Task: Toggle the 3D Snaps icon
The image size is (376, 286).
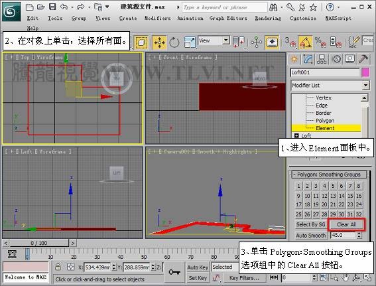Action: pos(290,42)
